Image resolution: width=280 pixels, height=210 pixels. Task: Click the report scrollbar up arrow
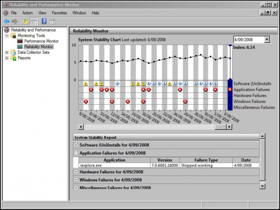click(262, 136)
